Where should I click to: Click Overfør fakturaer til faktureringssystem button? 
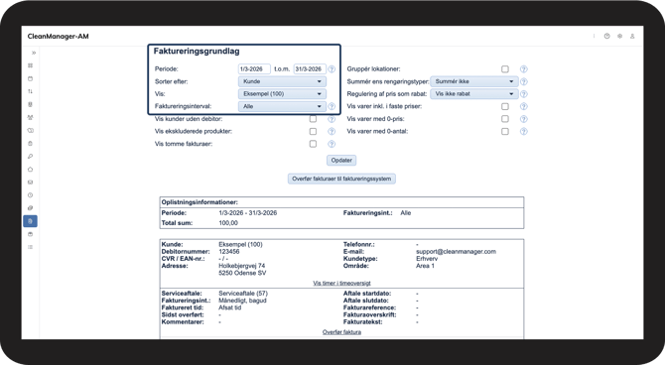tap(341, 179)
